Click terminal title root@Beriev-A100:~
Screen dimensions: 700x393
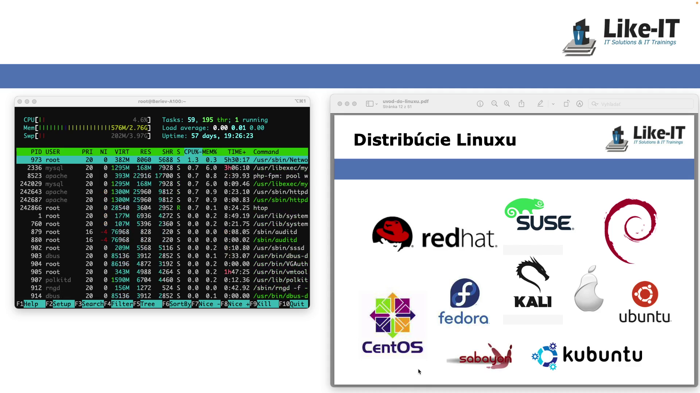tap(162, 101)
